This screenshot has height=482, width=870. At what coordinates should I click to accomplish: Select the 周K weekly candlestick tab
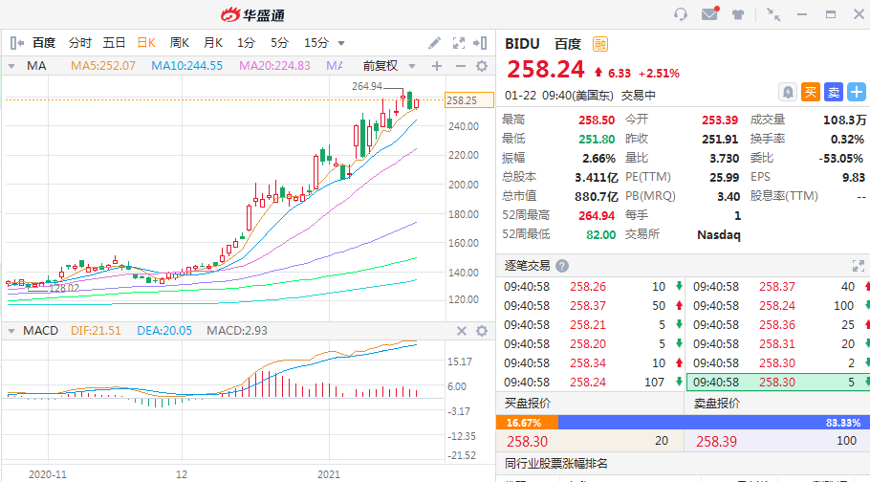coord(179,43)
